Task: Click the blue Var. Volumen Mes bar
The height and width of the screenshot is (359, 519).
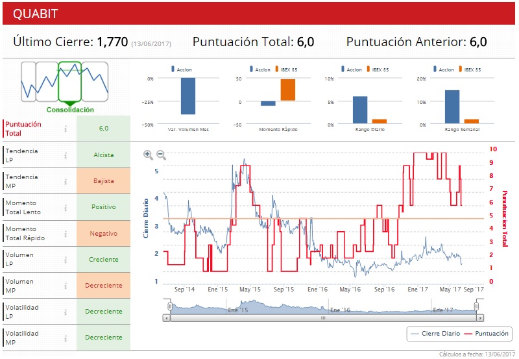Action: 188,96
